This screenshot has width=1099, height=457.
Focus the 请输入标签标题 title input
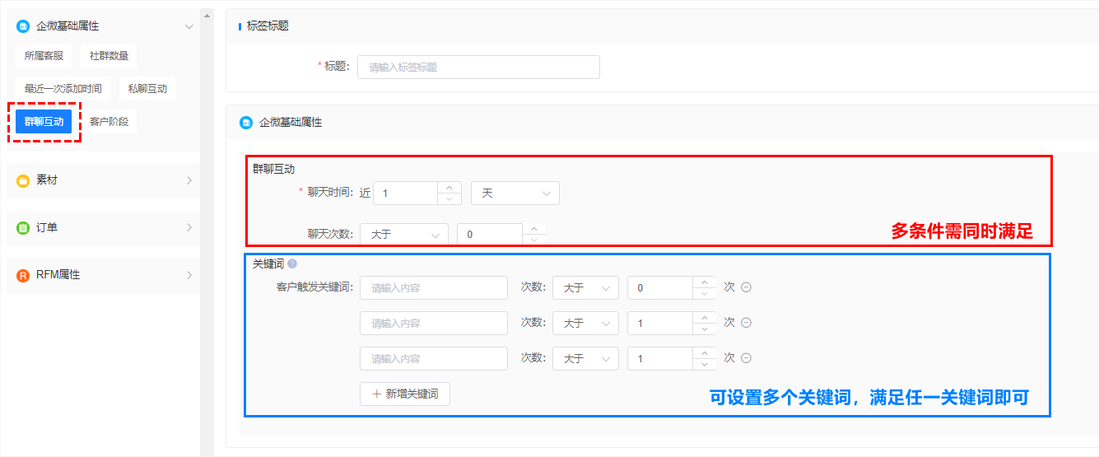(478, 67)
